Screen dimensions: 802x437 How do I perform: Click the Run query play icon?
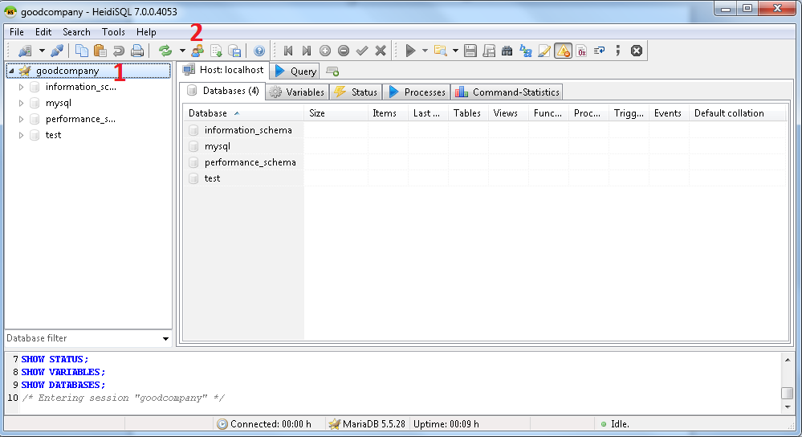tap(410, 51)
